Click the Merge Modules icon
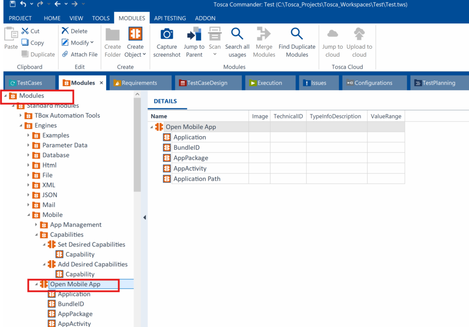 pos(263,33)
